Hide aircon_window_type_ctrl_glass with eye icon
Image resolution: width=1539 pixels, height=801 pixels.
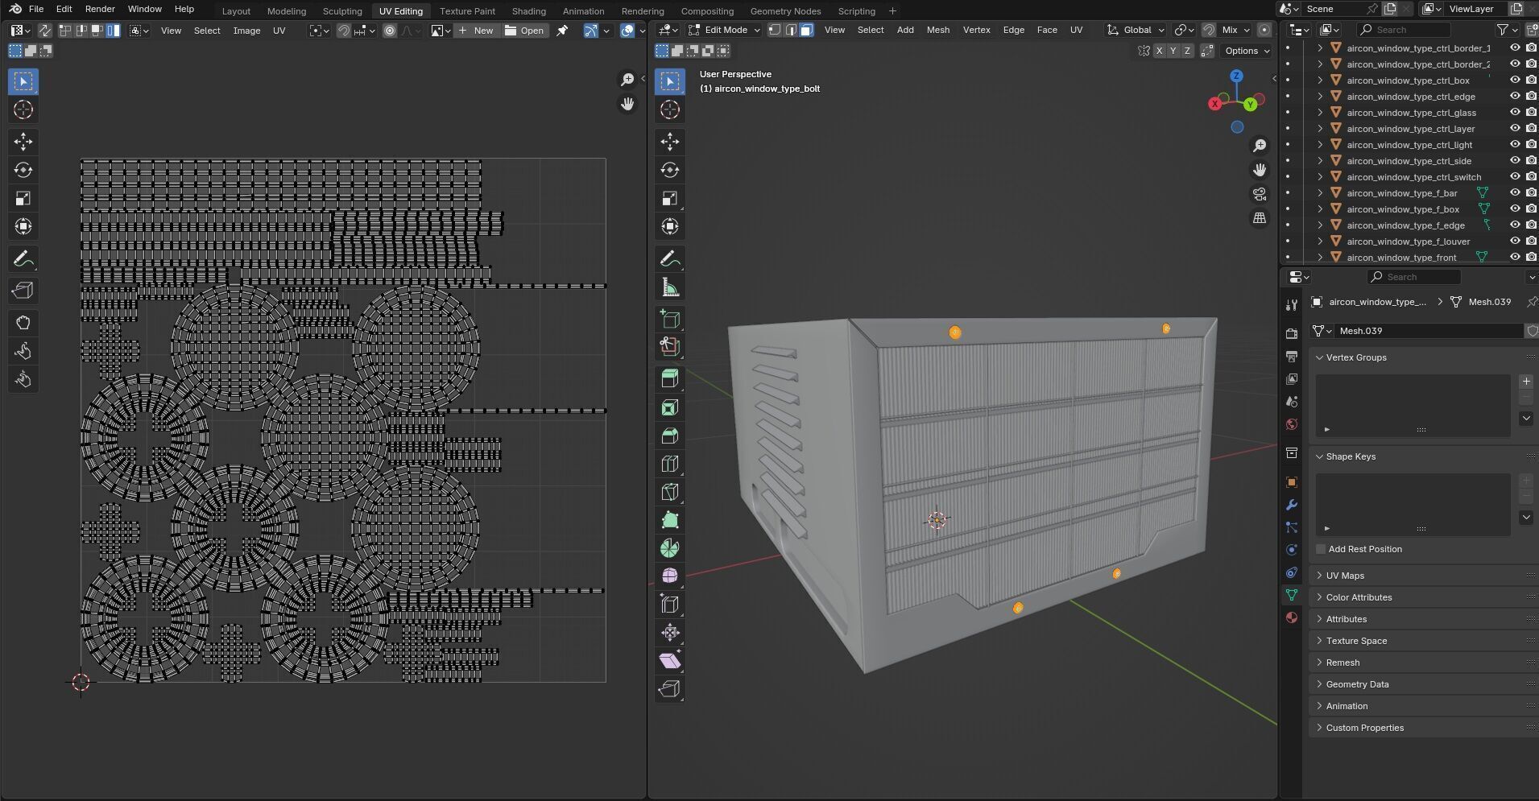pos(1515,112)
